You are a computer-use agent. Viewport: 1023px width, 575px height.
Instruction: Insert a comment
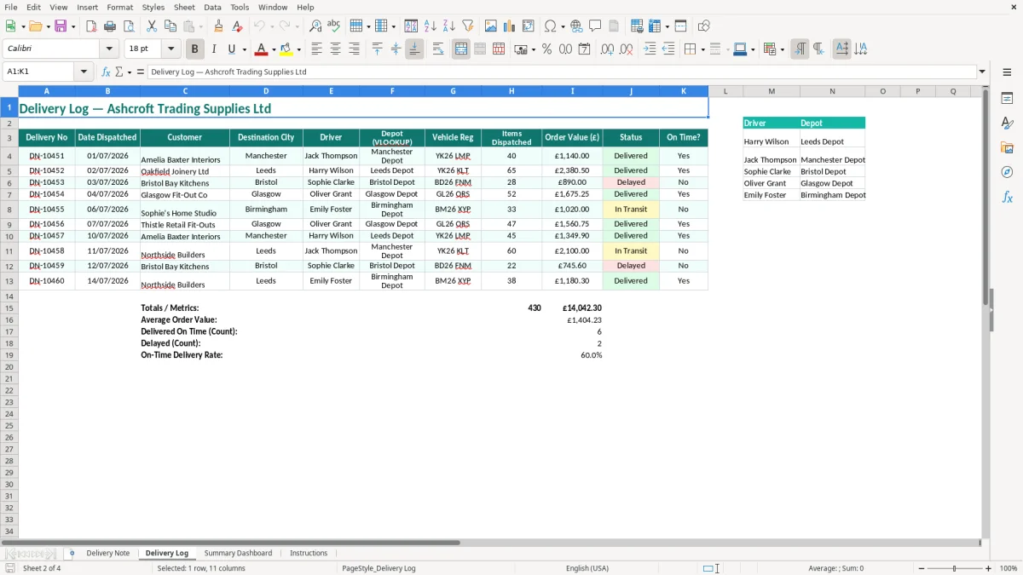coord(595,26)
